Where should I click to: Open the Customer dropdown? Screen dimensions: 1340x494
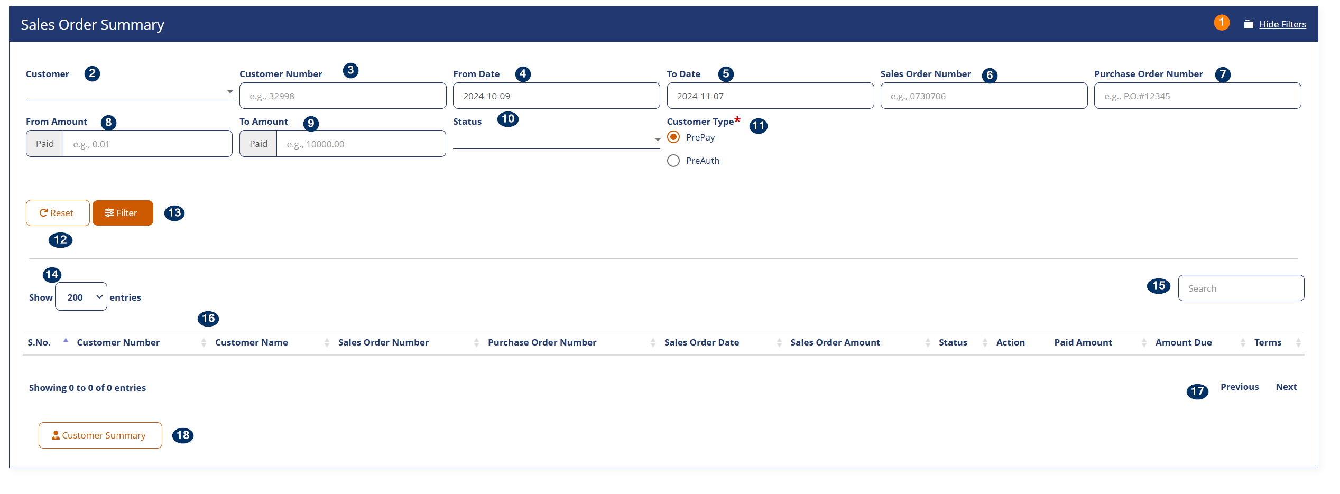pos(129,92)
